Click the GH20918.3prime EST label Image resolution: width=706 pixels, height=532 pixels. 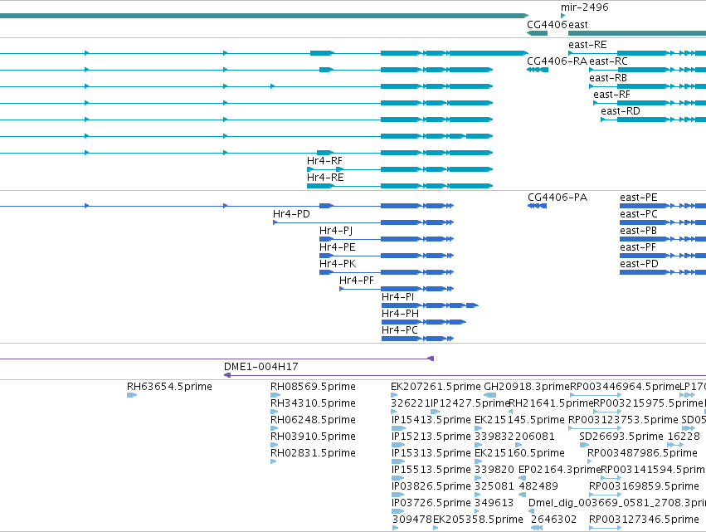coord(527,387)
